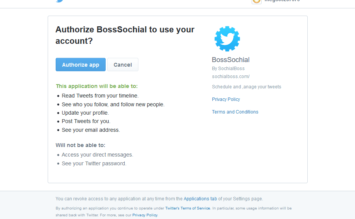Screen dimensions: 355x219
Task: Open the Terms and Conditions link
Action: coord(235,112)
